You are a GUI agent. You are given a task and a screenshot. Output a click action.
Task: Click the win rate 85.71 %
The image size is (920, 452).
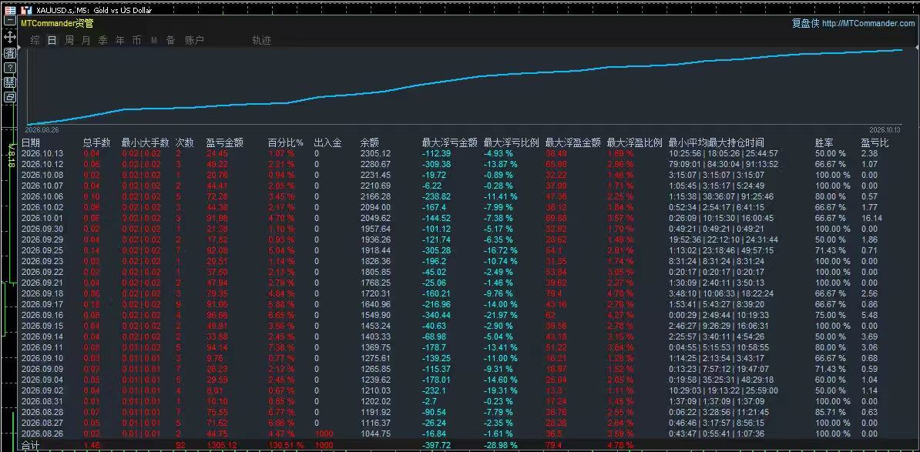click(x=830, y=411)
